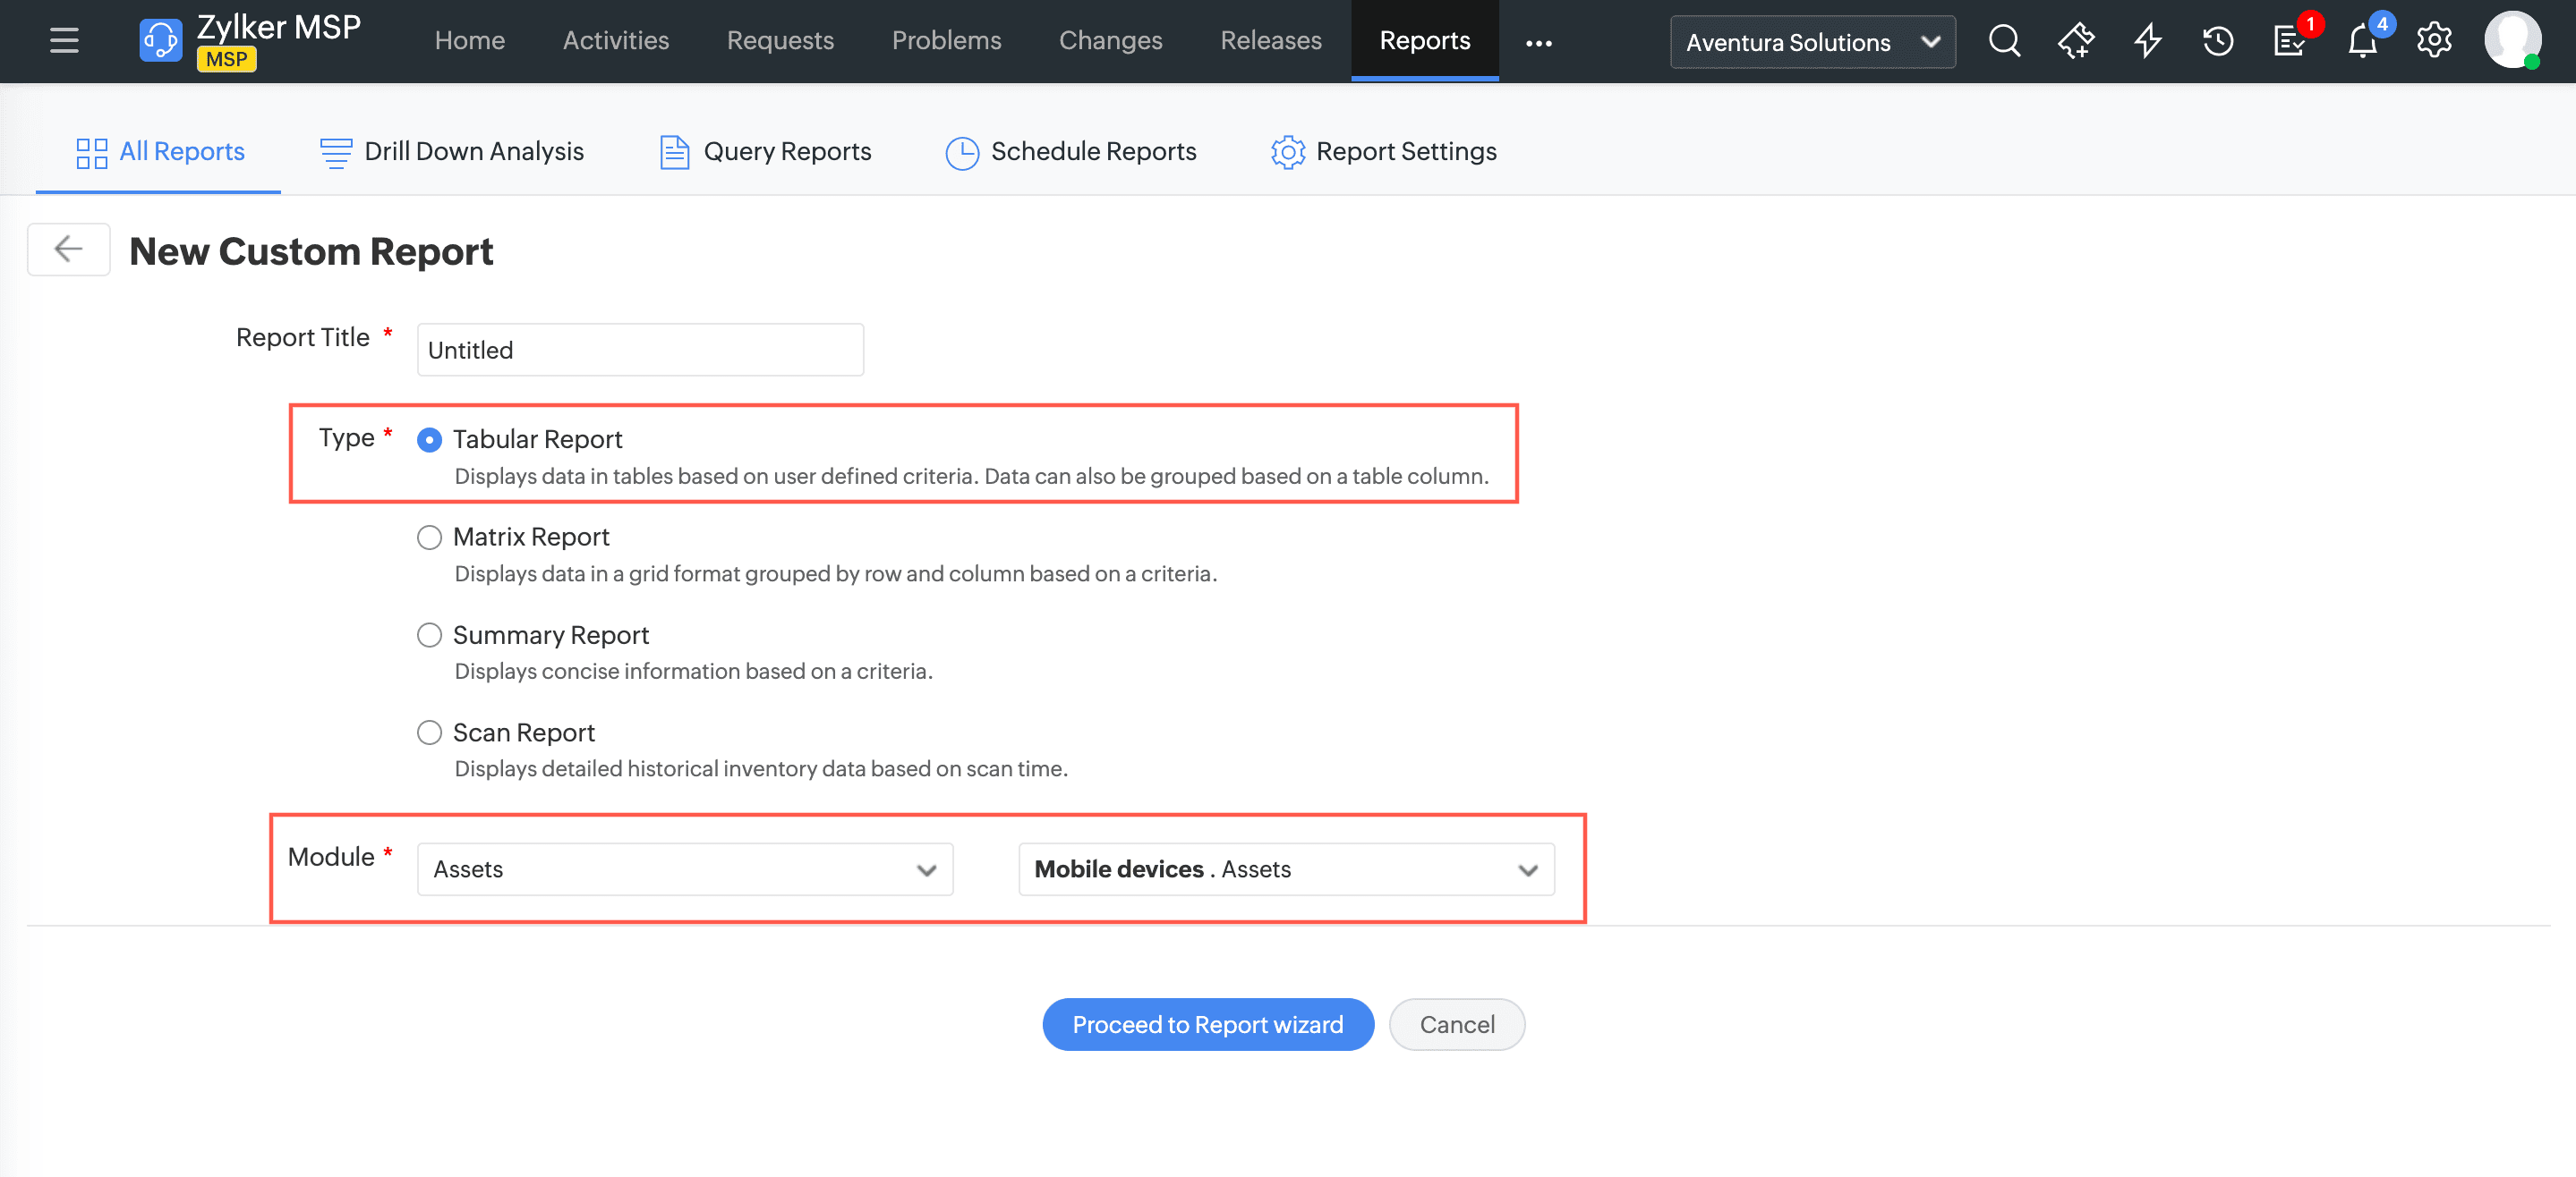The height and width of the screenshot is (1177, 2576).
Task: Select the Matrix Report radio button
Action: point(429,538)
